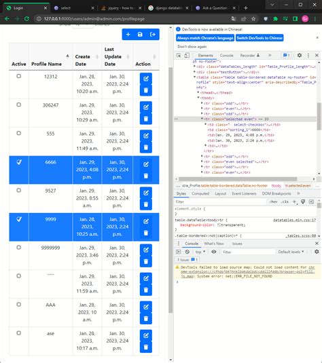Switch to DevTools Console tab
This screenshot has height=363, width=322.
pyautogui.click(x=226, y=56)
